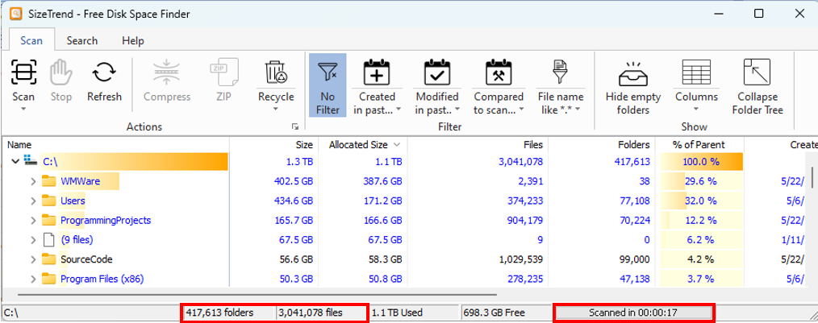Expand the Program Files (x86) folder
The height and width of the screenshot is (323, 818).
click(x=33, y=279)
